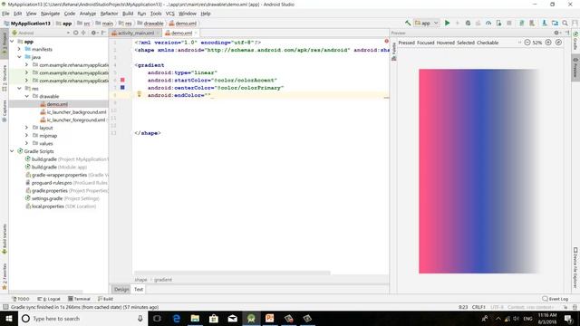
Task: Click the SDK Manager download icon
Action: click(x=545, y=23)
